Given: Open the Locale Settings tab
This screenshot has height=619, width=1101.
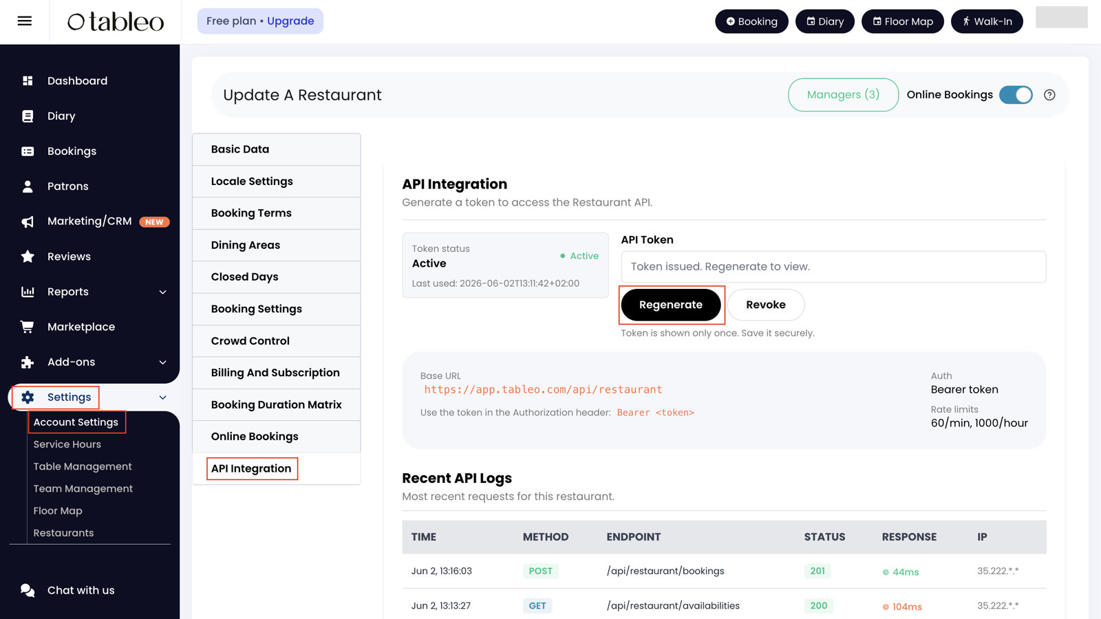Looking at the screenshot, I should (x=277, y=182).
